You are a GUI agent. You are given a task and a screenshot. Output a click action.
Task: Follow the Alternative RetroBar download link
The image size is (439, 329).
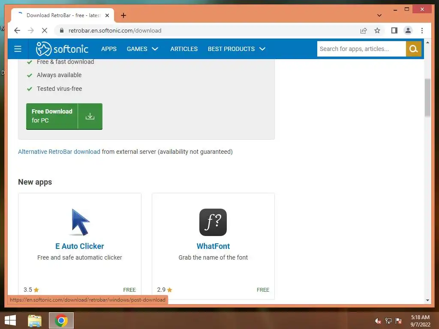point(59,152)
